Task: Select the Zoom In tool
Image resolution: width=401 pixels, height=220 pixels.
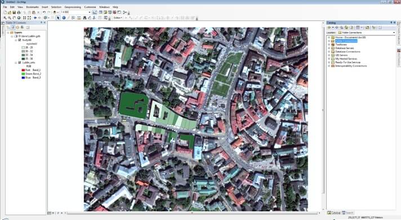Action: click(5, 17)
